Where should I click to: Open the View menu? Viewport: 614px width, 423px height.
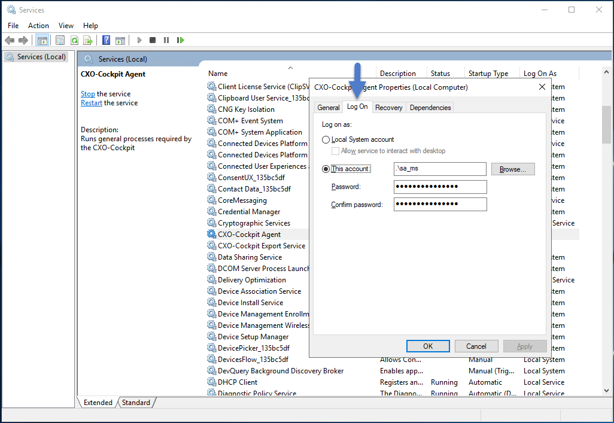[66, 26]
